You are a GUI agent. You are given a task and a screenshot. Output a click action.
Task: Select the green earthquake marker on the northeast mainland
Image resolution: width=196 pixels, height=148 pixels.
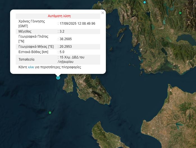point(180,13)
